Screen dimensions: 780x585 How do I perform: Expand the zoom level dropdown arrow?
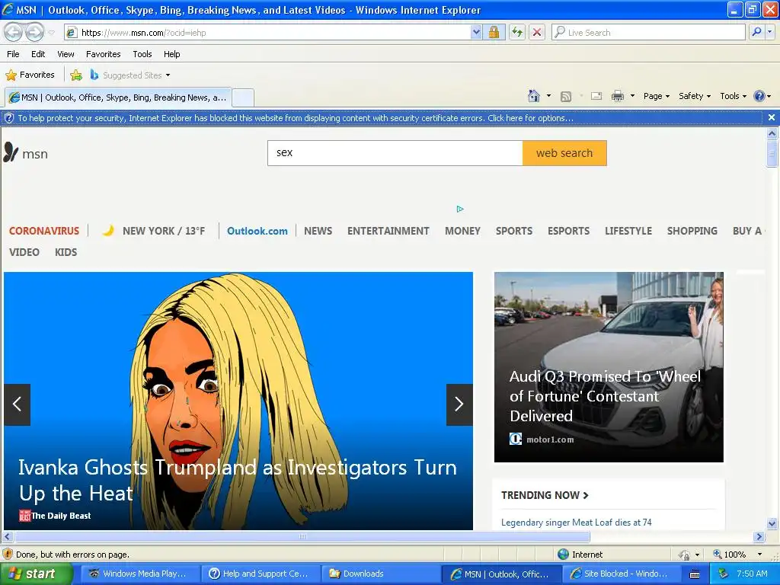pos(759,555)
